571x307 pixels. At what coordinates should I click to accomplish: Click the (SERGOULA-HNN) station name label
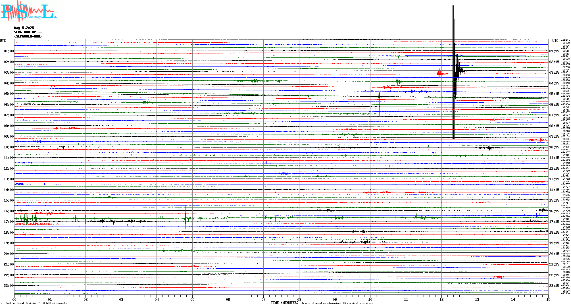(x=28, y=36)
